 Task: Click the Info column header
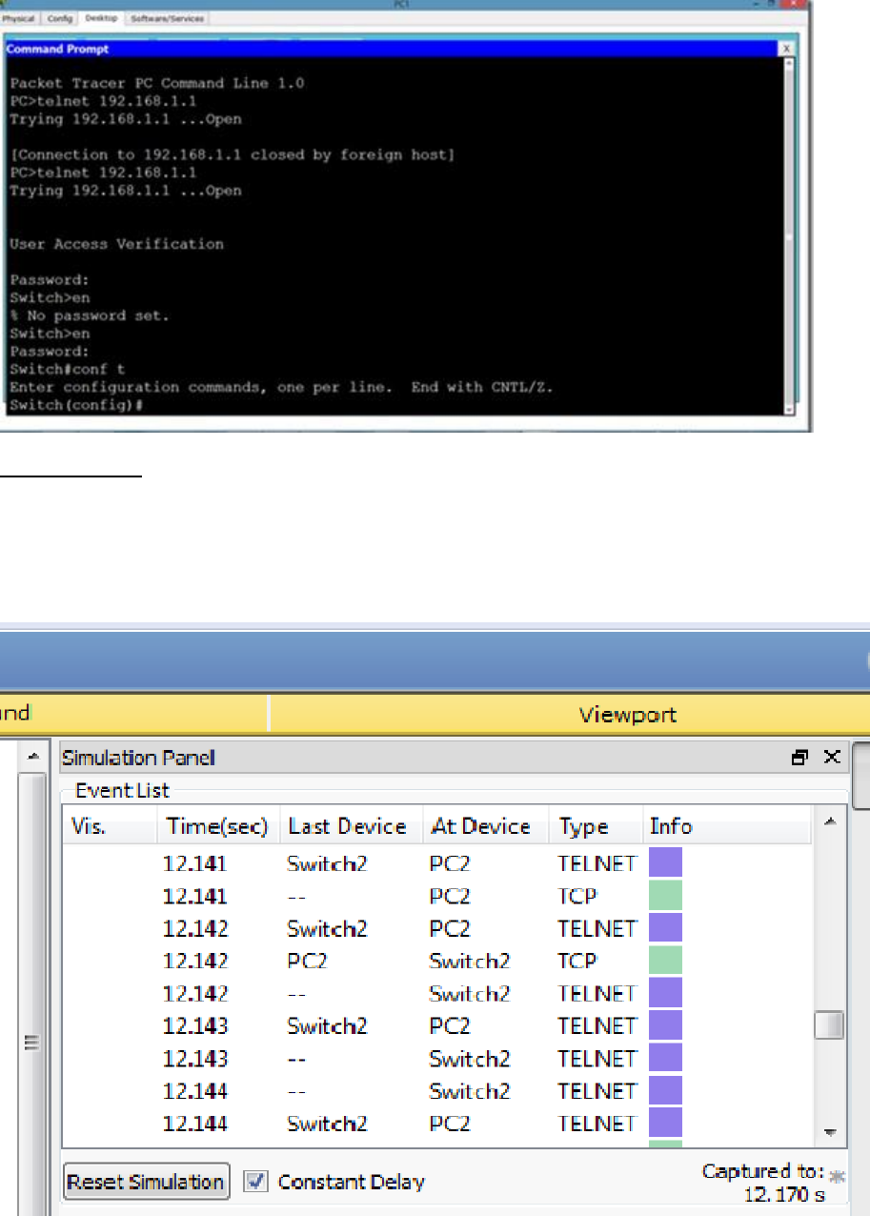(x=728, y=826)
